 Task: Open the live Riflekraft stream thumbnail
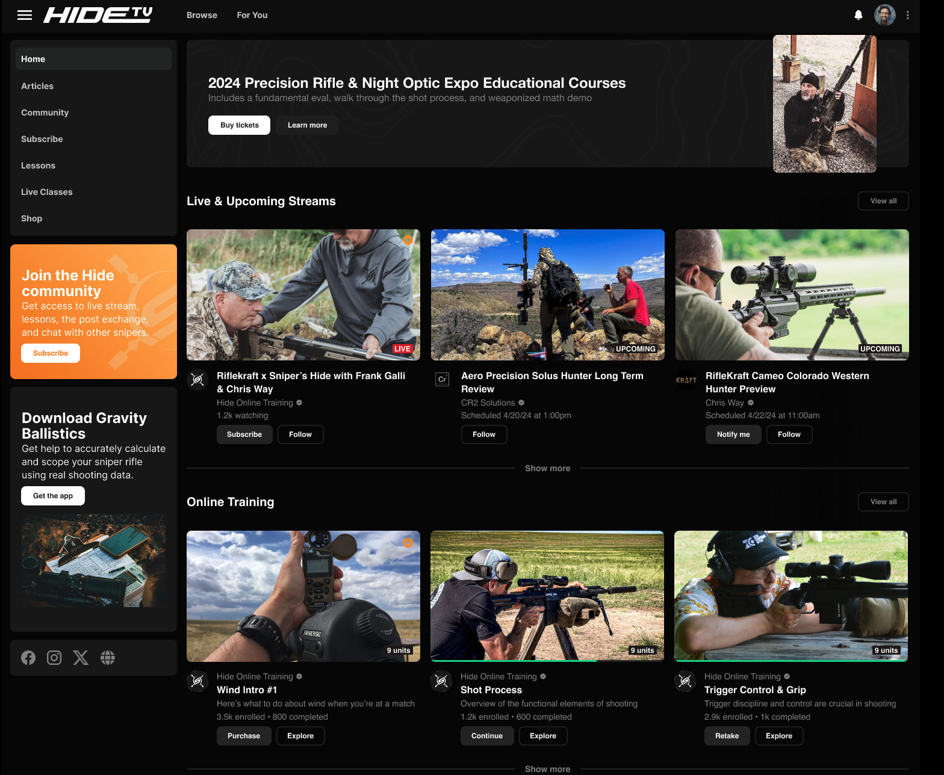click(x=303, y=295)
